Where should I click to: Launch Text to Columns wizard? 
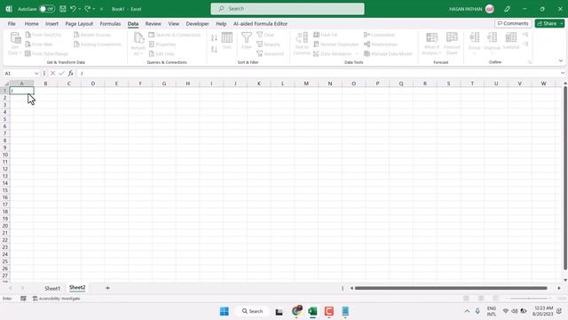pos(302,44)
